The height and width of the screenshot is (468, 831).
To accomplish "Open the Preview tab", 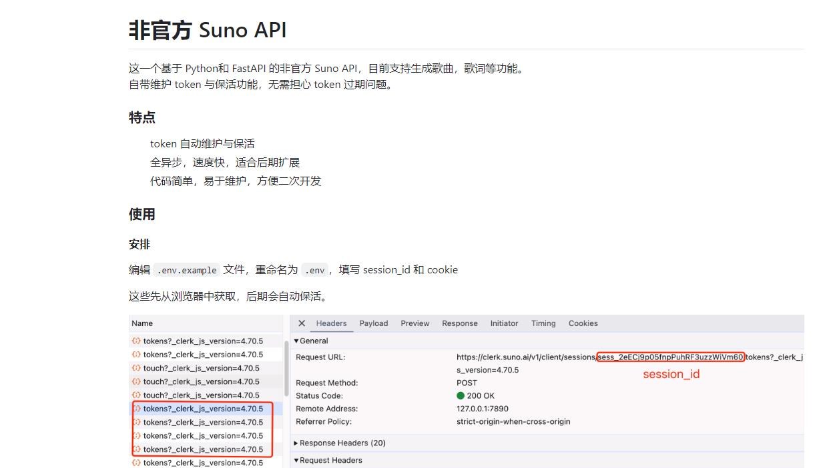I will point(415,323).
